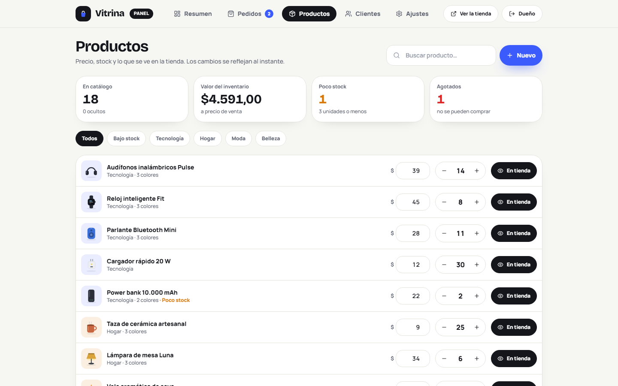The image size is (618, 386).
Task: Increase stock for Parlante Bluetooth Mini
Action: coord(477,233)
